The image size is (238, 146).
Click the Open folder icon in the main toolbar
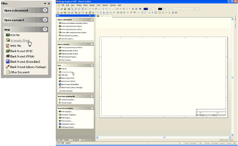[x=61, y=9]
